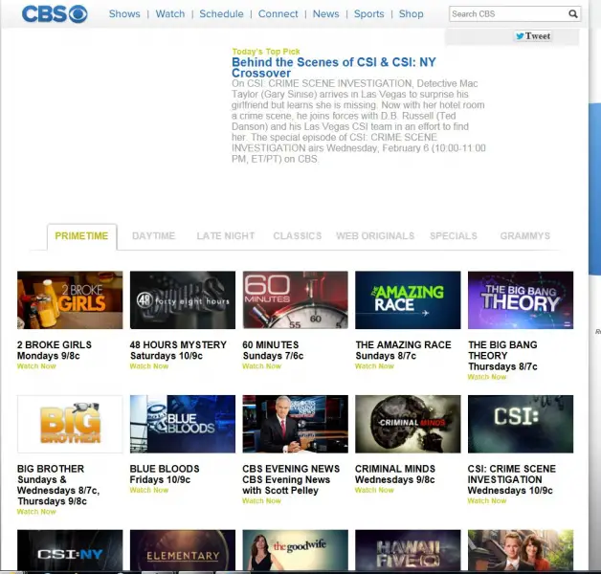Click the Tweet button
This screenshot has height=574, width=601.
[533, 36]
